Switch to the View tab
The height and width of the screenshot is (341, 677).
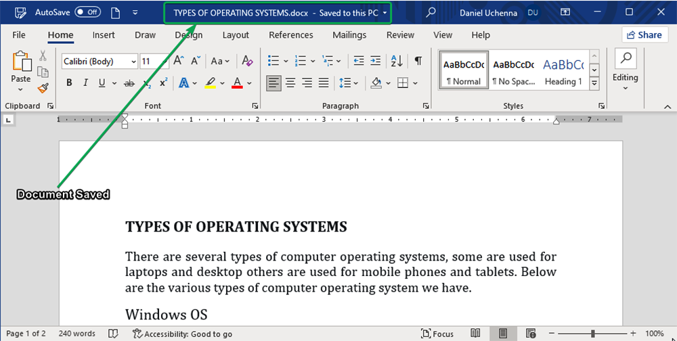pos(443,35)
